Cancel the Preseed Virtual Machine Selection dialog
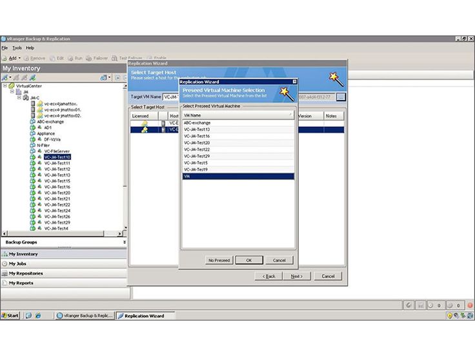 (279, 261)
